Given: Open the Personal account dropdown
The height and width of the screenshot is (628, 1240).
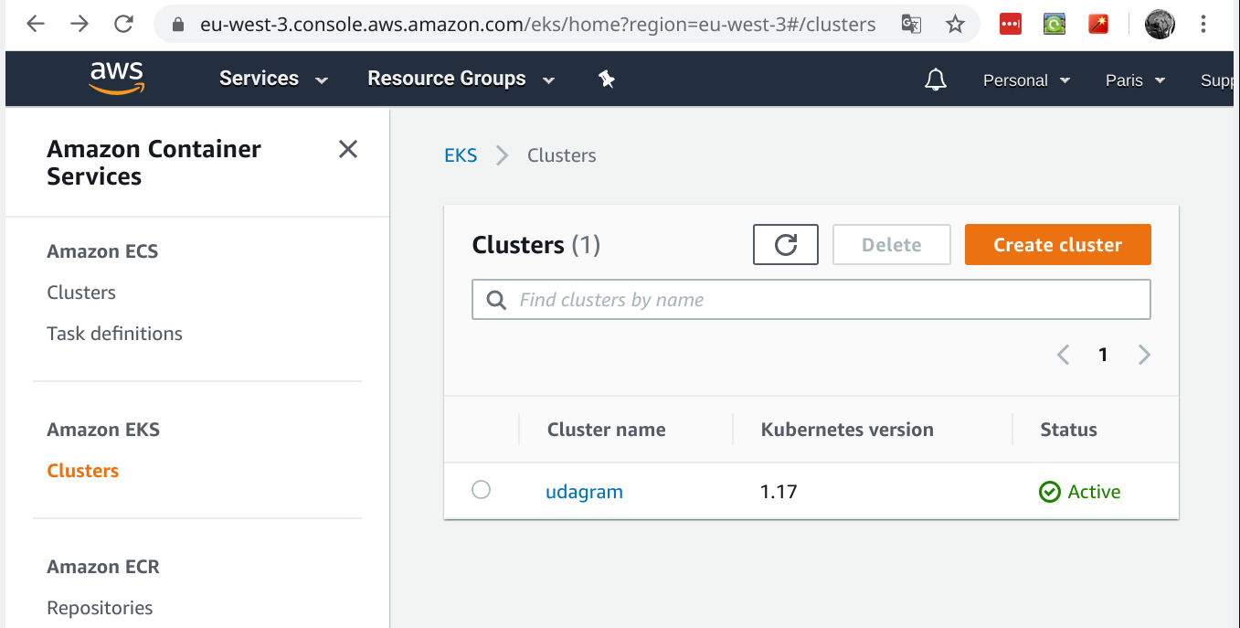Looking at the screenshot, I should tap(1026, 80).
